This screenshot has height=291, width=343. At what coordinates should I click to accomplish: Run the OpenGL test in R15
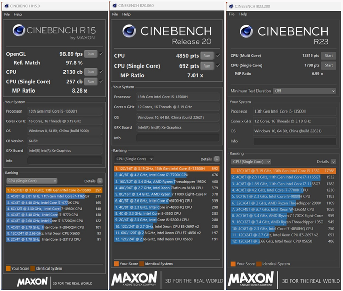[91, 54]
